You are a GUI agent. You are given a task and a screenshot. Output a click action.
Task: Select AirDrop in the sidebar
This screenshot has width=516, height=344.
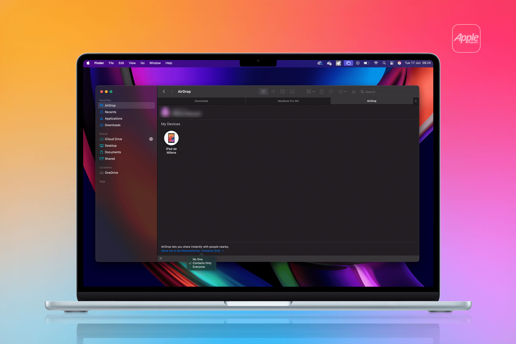click(x=126, y=106)
